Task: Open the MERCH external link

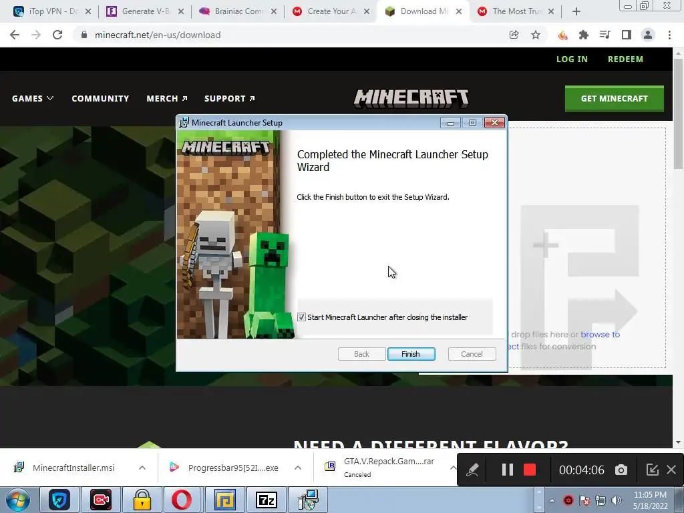Action: 167,99
